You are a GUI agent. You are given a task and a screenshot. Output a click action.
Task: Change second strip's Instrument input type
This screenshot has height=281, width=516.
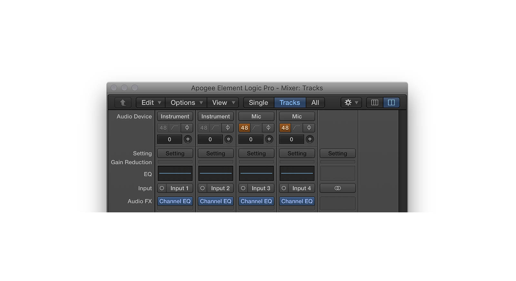(216, 117)
